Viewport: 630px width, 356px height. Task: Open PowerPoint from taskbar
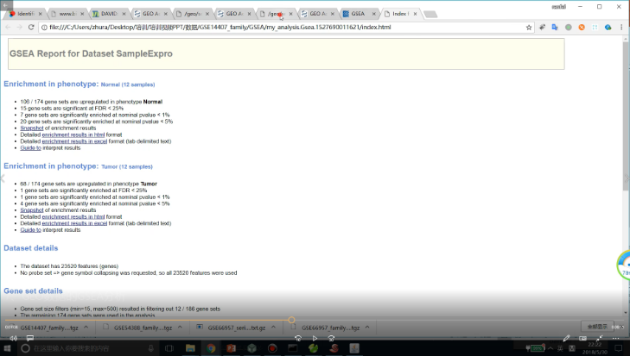(x=231, y=348)
